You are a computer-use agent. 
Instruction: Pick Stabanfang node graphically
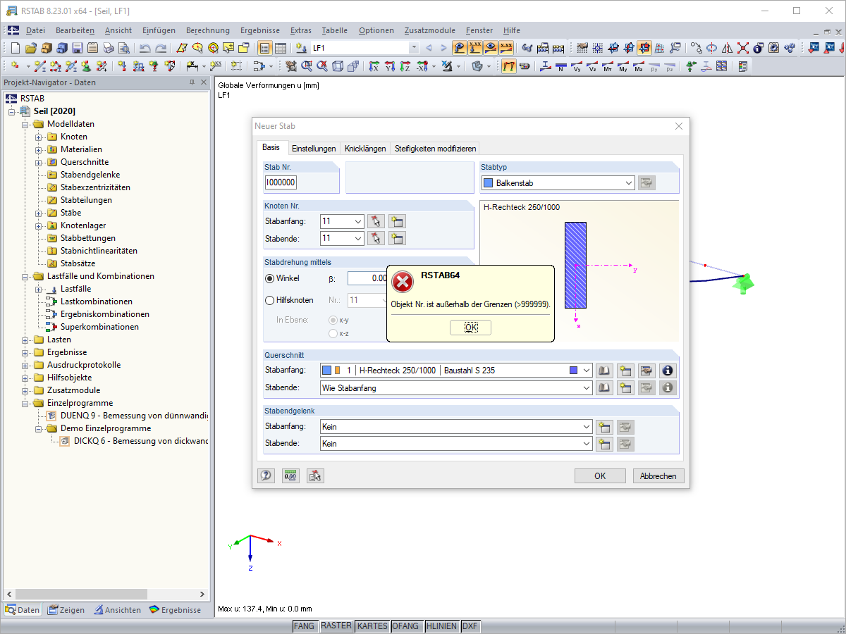pos(376,221)
